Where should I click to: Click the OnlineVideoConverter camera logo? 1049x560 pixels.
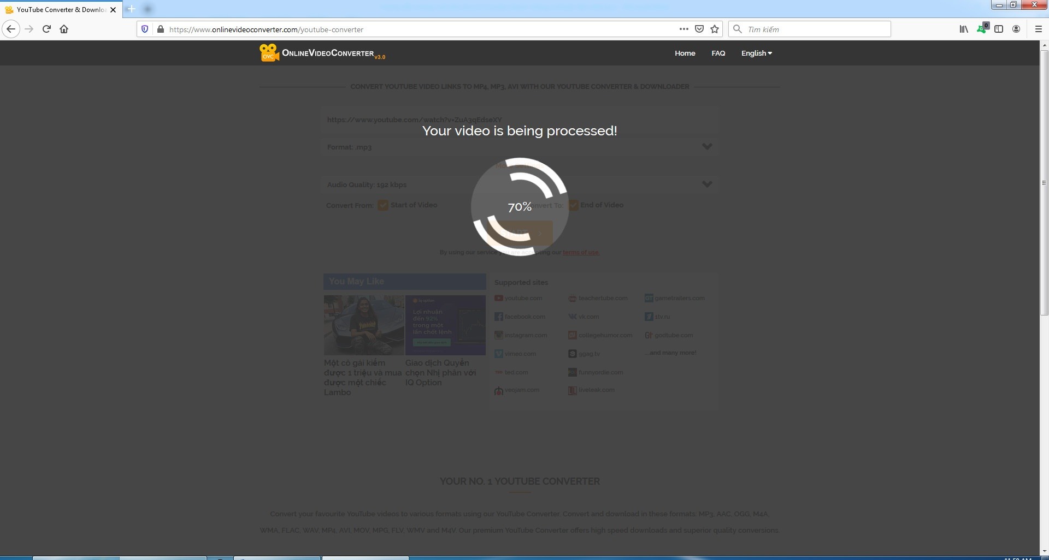[269, 52]
